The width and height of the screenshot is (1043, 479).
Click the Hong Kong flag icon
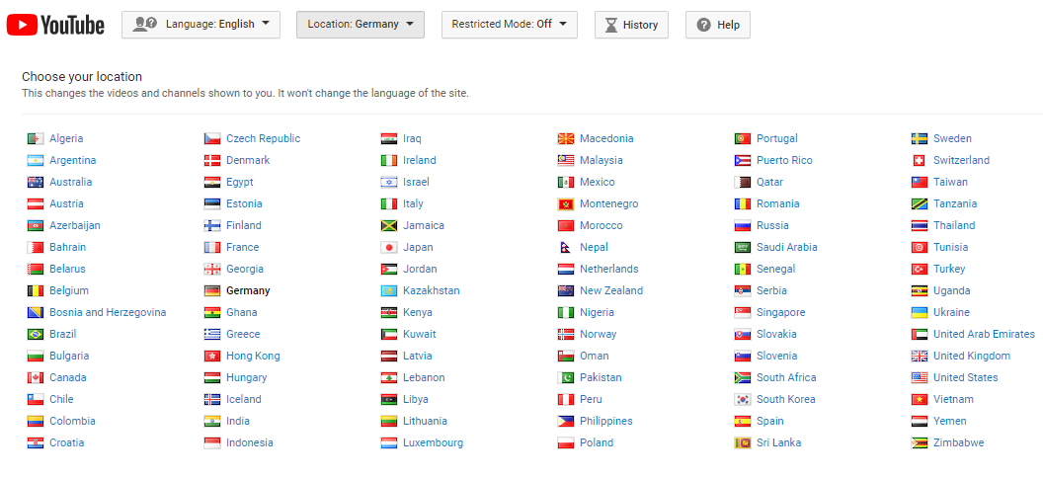pos(212,356)
